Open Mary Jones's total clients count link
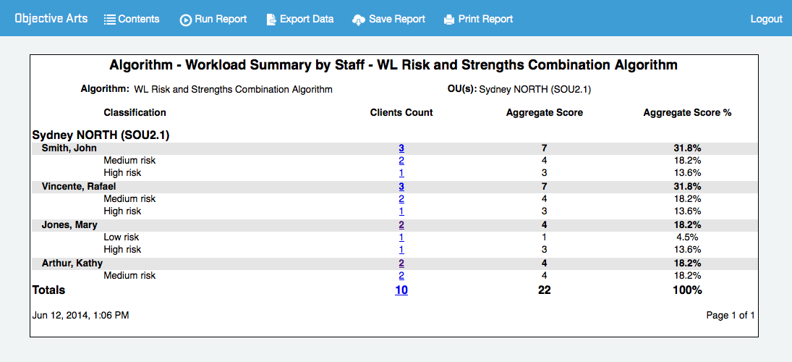792x362 pixels. tap(401, 224)
